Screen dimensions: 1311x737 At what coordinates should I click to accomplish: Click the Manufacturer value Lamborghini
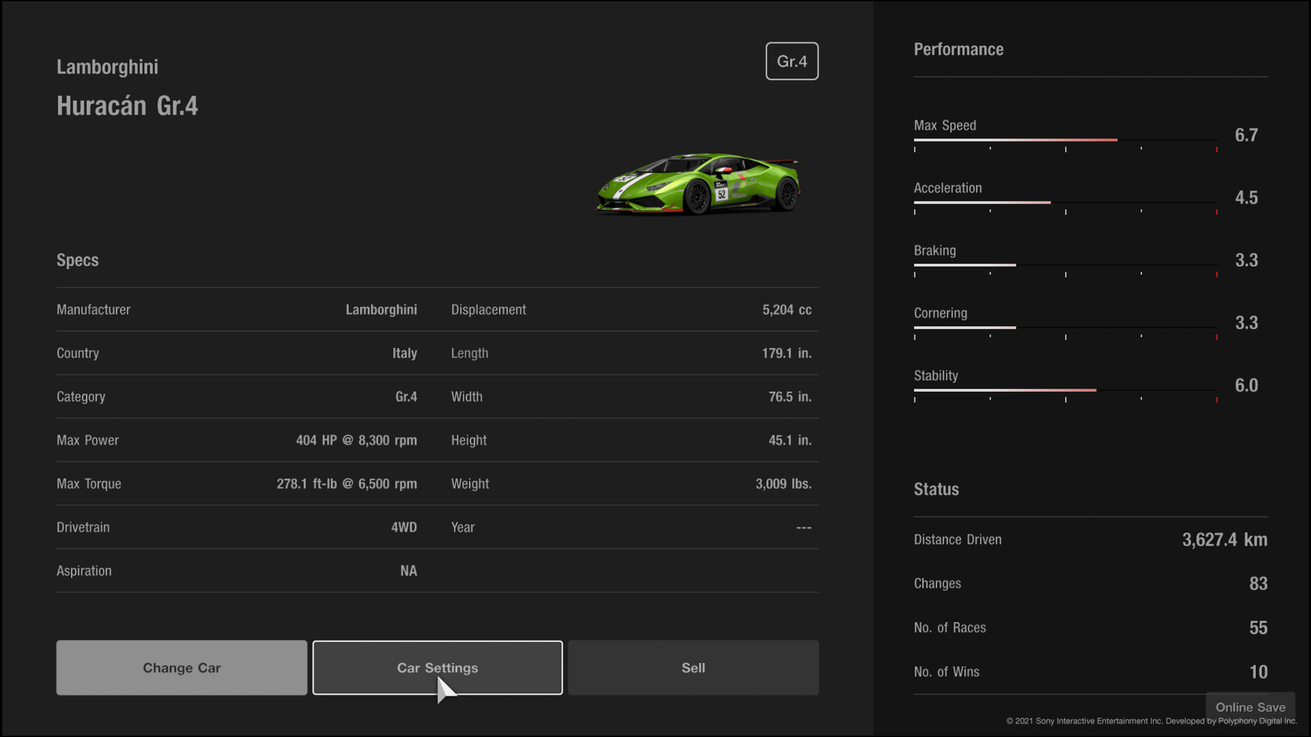pos(381,310)
